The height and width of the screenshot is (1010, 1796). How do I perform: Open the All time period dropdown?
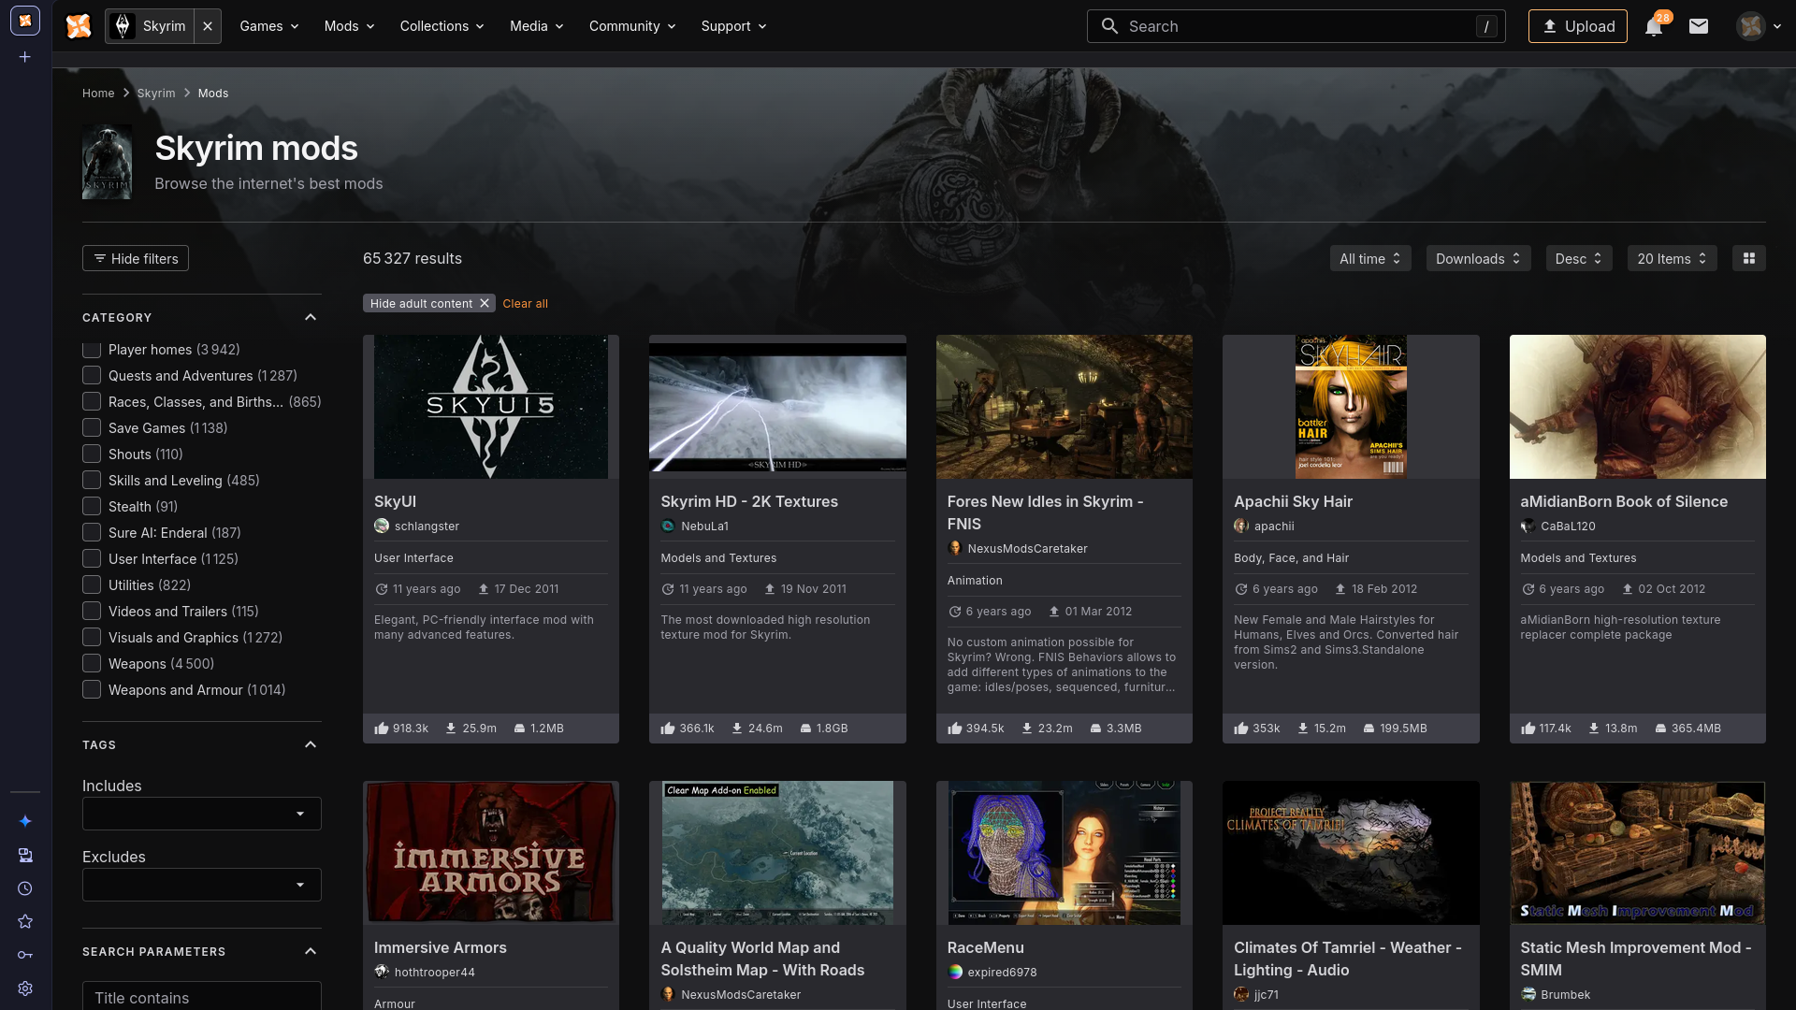pos(1370,259)
